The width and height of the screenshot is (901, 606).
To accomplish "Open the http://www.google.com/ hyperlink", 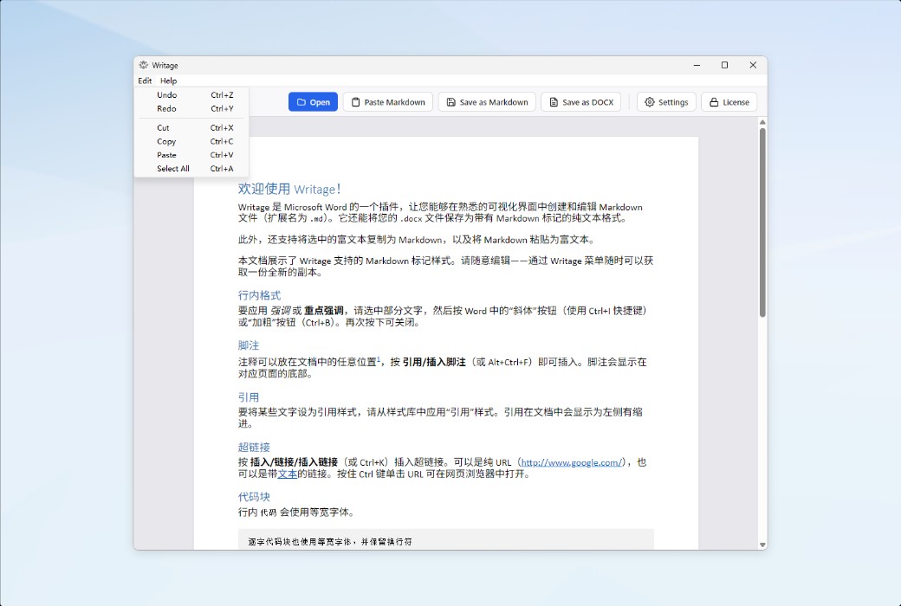I will pos(573,461).
